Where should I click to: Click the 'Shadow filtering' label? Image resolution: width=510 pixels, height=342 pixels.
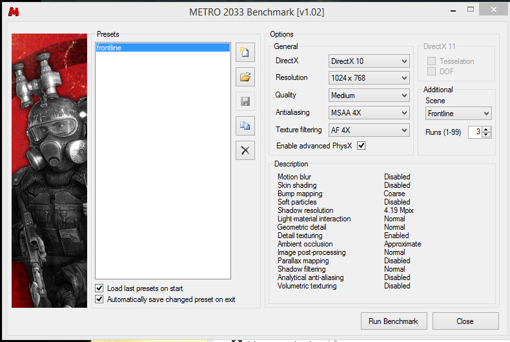point(301,269)
